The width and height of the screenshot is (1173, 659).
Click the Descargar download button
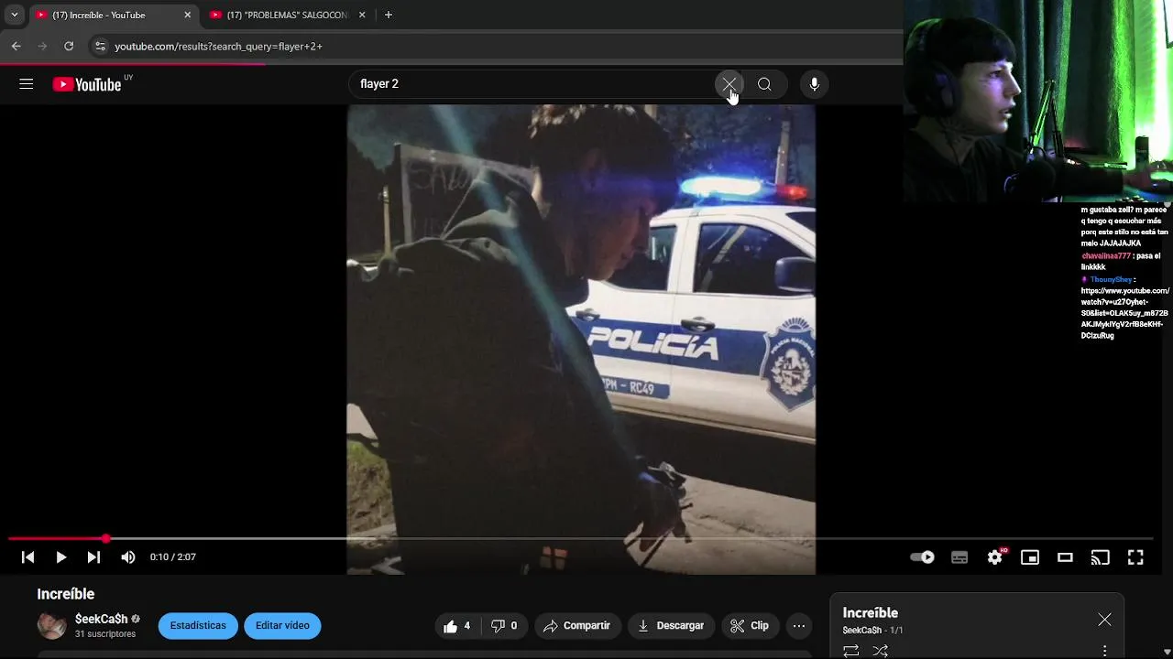pyautogui.click(x=671, y=626)
